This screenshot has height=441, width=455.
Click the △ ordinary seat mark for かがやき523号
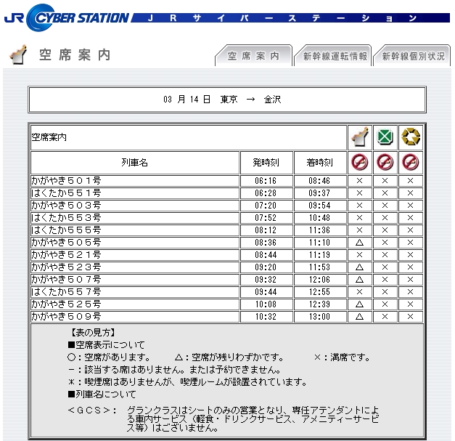click(359, 267)
